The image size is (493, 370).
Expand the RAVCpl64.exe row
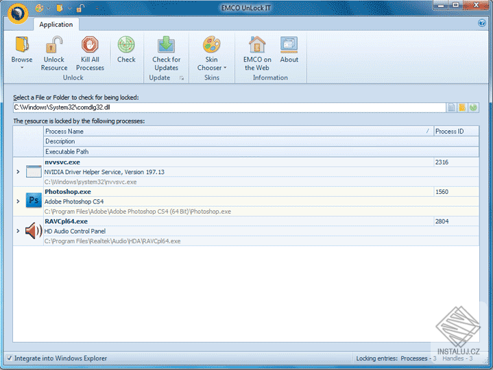18,231
